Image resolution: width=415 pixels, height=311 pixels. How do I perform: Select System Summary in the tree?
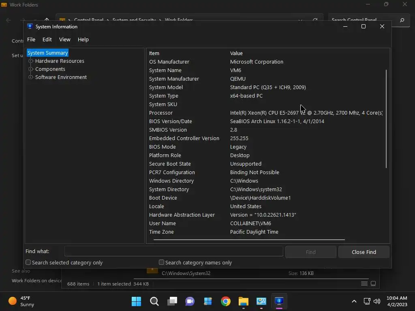pos(48,53)
